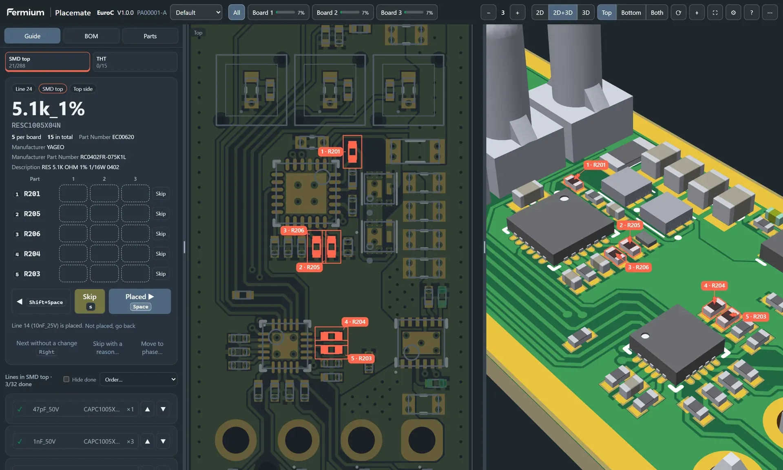Click the diamond compass icon in toolbar
The image size is (783, 470).
pyautogui.click(x=697, y=13)
